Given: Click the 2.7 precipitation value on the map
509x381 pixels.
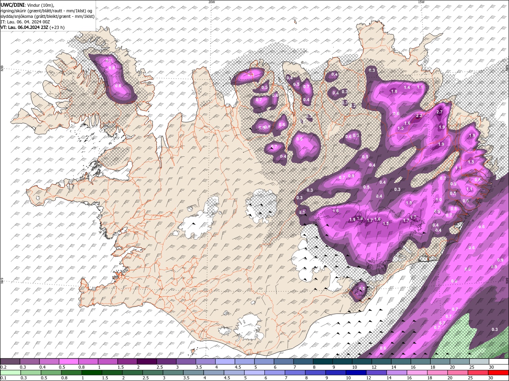Looking at the screenshot, I should click(x=439, y=112).
